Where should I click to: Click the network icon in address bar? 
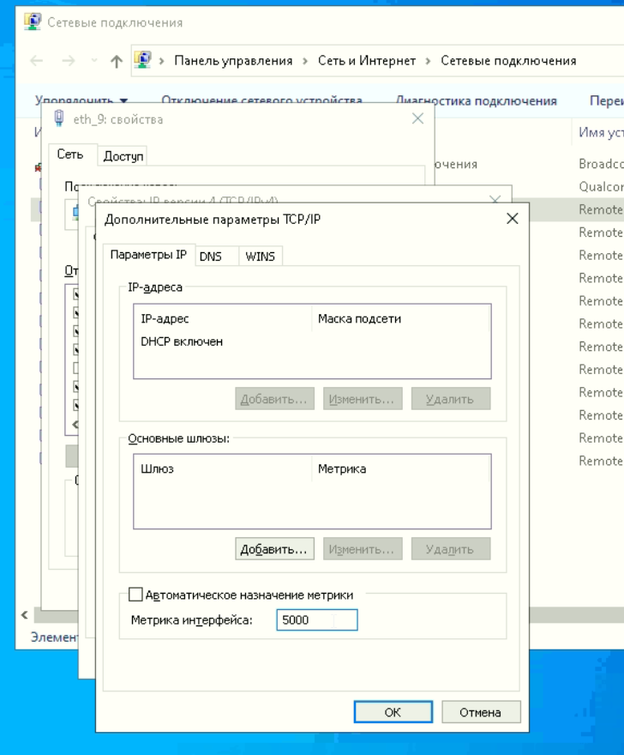click(143, 61)
